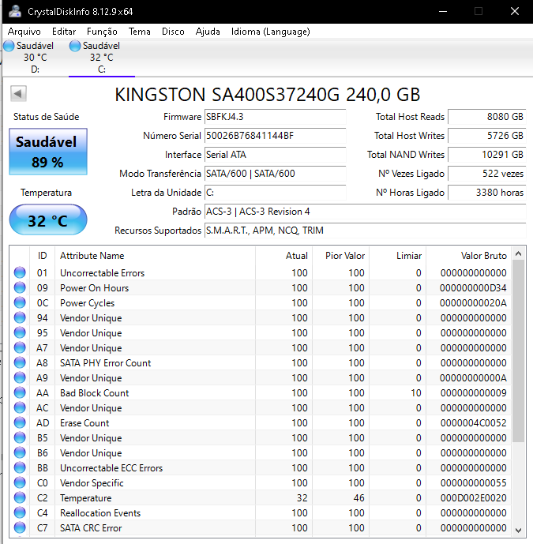
Task: Select the Power On Hours attribute name
Action: [x=95, y=288]
